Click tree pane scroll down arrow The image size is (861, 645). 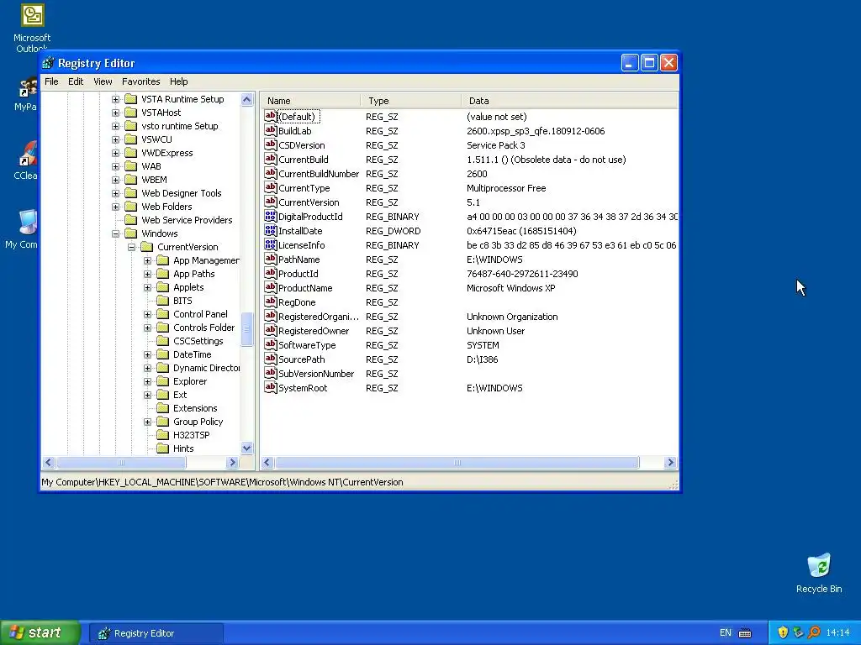coord(246,448)
